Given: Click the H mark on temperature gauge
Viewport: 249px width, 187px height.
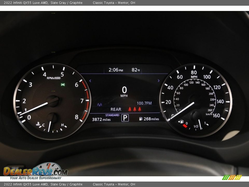Looking at the screenshot, I should (x=63, y=125).
